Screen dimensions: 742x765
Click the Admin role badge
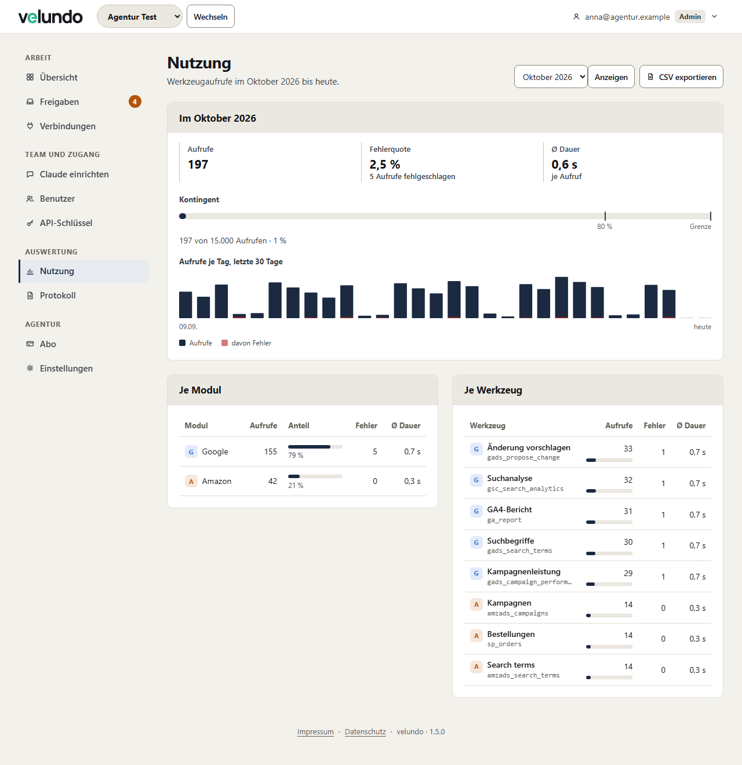[x=690, y=16]
